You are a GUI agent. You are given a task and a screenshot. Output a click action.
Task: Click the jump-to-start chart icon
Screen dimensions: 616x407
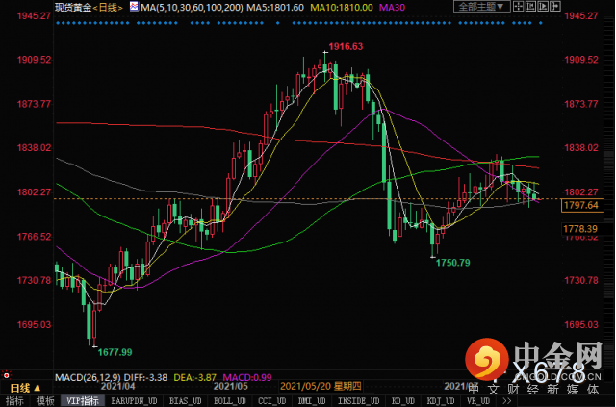pyautogui.click(x=530, y=7)
